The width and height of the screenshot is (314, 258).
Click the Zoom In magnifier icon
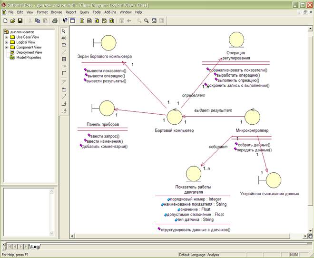pos(139,20)
